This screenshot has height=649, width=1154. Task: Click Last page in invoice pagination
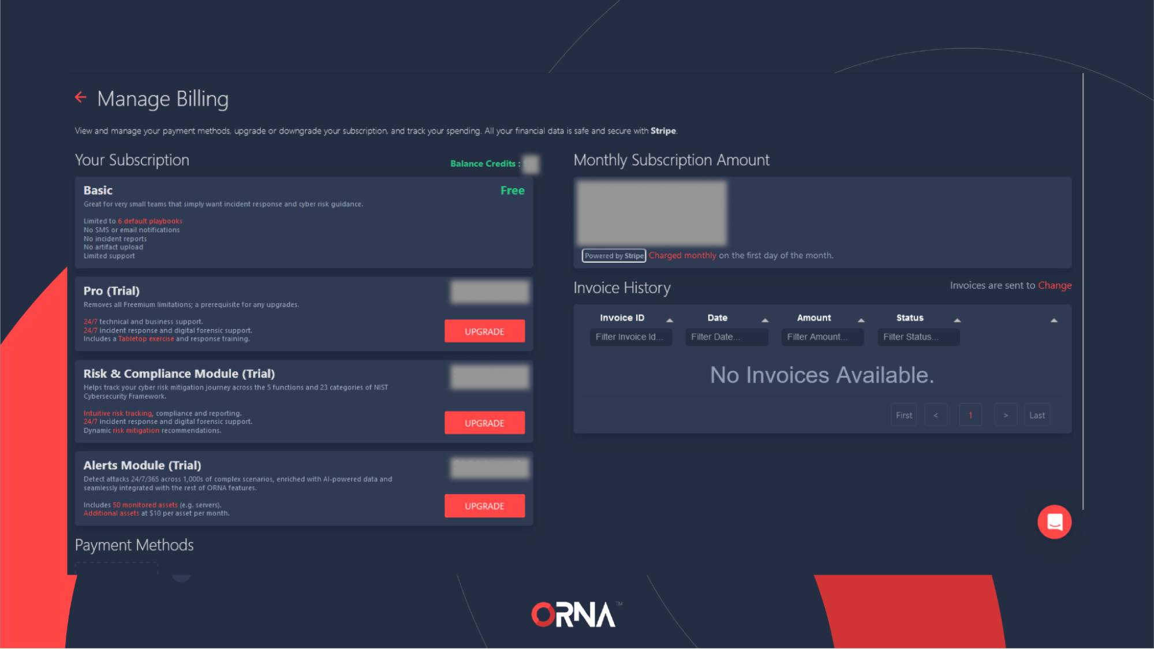point(1037,415)
